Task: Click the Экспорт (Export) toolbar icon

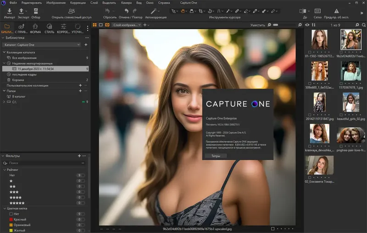Action: [x=22, y=11]
